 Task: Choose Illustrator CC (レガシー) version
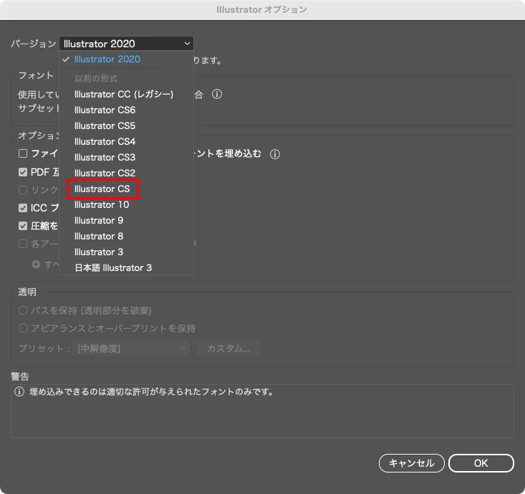pyautogui.click(x=126, y=94)
